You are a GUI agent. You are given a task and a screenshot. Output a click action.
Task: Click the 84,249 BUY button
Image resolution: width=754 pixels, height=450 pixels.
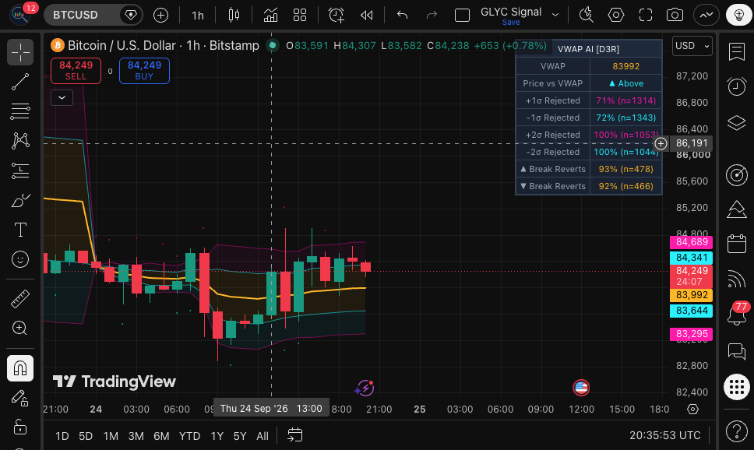144,71
